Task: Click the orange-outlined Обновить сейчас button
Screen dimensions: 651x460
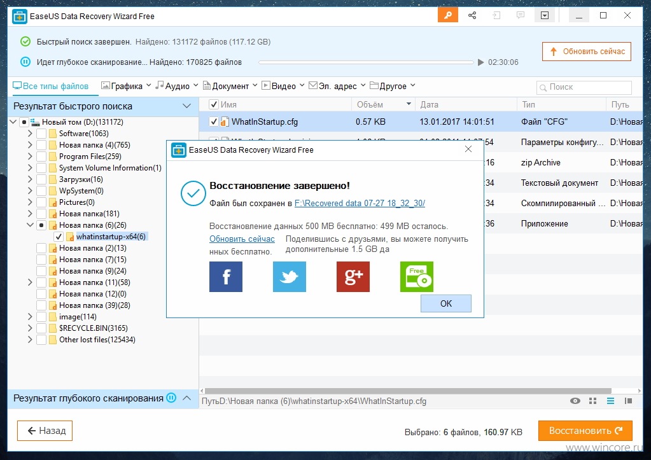Action: (586, 52)
